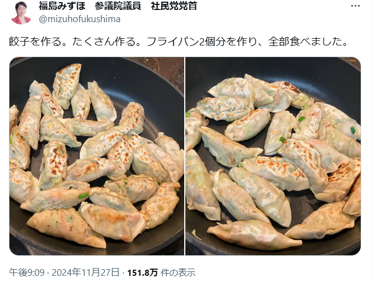Click the 社民党党首 title text
This screenshot has width=374, height=283.
click(174, 6)
